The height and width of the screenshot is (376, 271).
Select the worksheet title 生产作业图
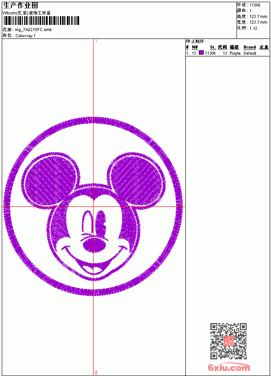pos(21,6)
